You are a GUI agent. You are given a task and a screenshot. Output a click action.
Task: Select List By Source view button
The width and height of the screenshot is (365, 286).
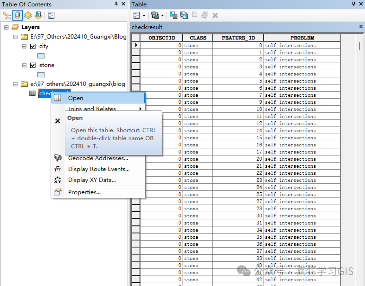coord(18,16)
